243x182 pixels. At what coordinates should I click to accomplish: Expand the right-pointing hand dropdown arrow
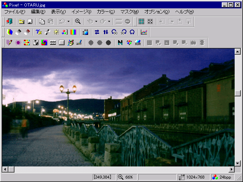tap(109, 21)
